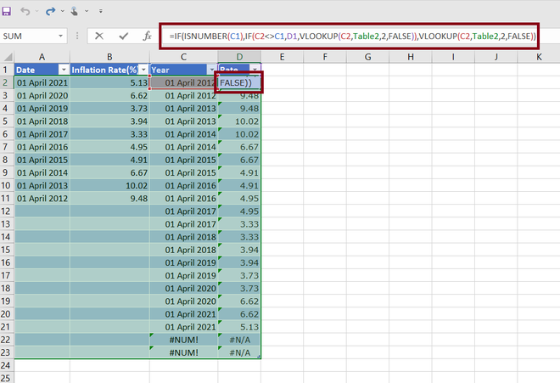Expand the Name Box dropdown arrow
Viewport: 560px width, 383px height.
61,37
